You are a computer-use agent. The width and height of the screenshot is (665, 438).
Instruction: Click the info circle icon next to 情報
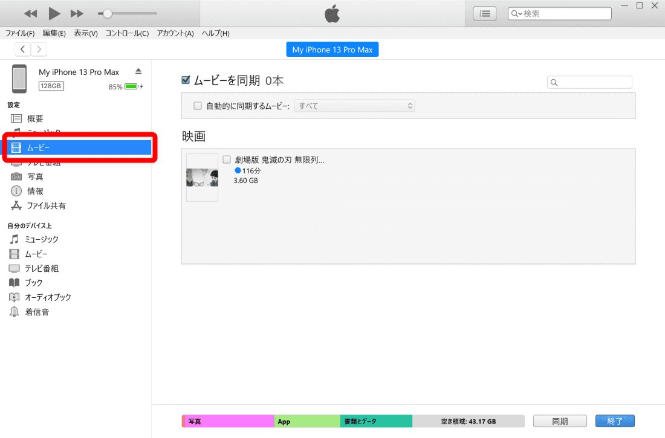[x=16, y=191]
